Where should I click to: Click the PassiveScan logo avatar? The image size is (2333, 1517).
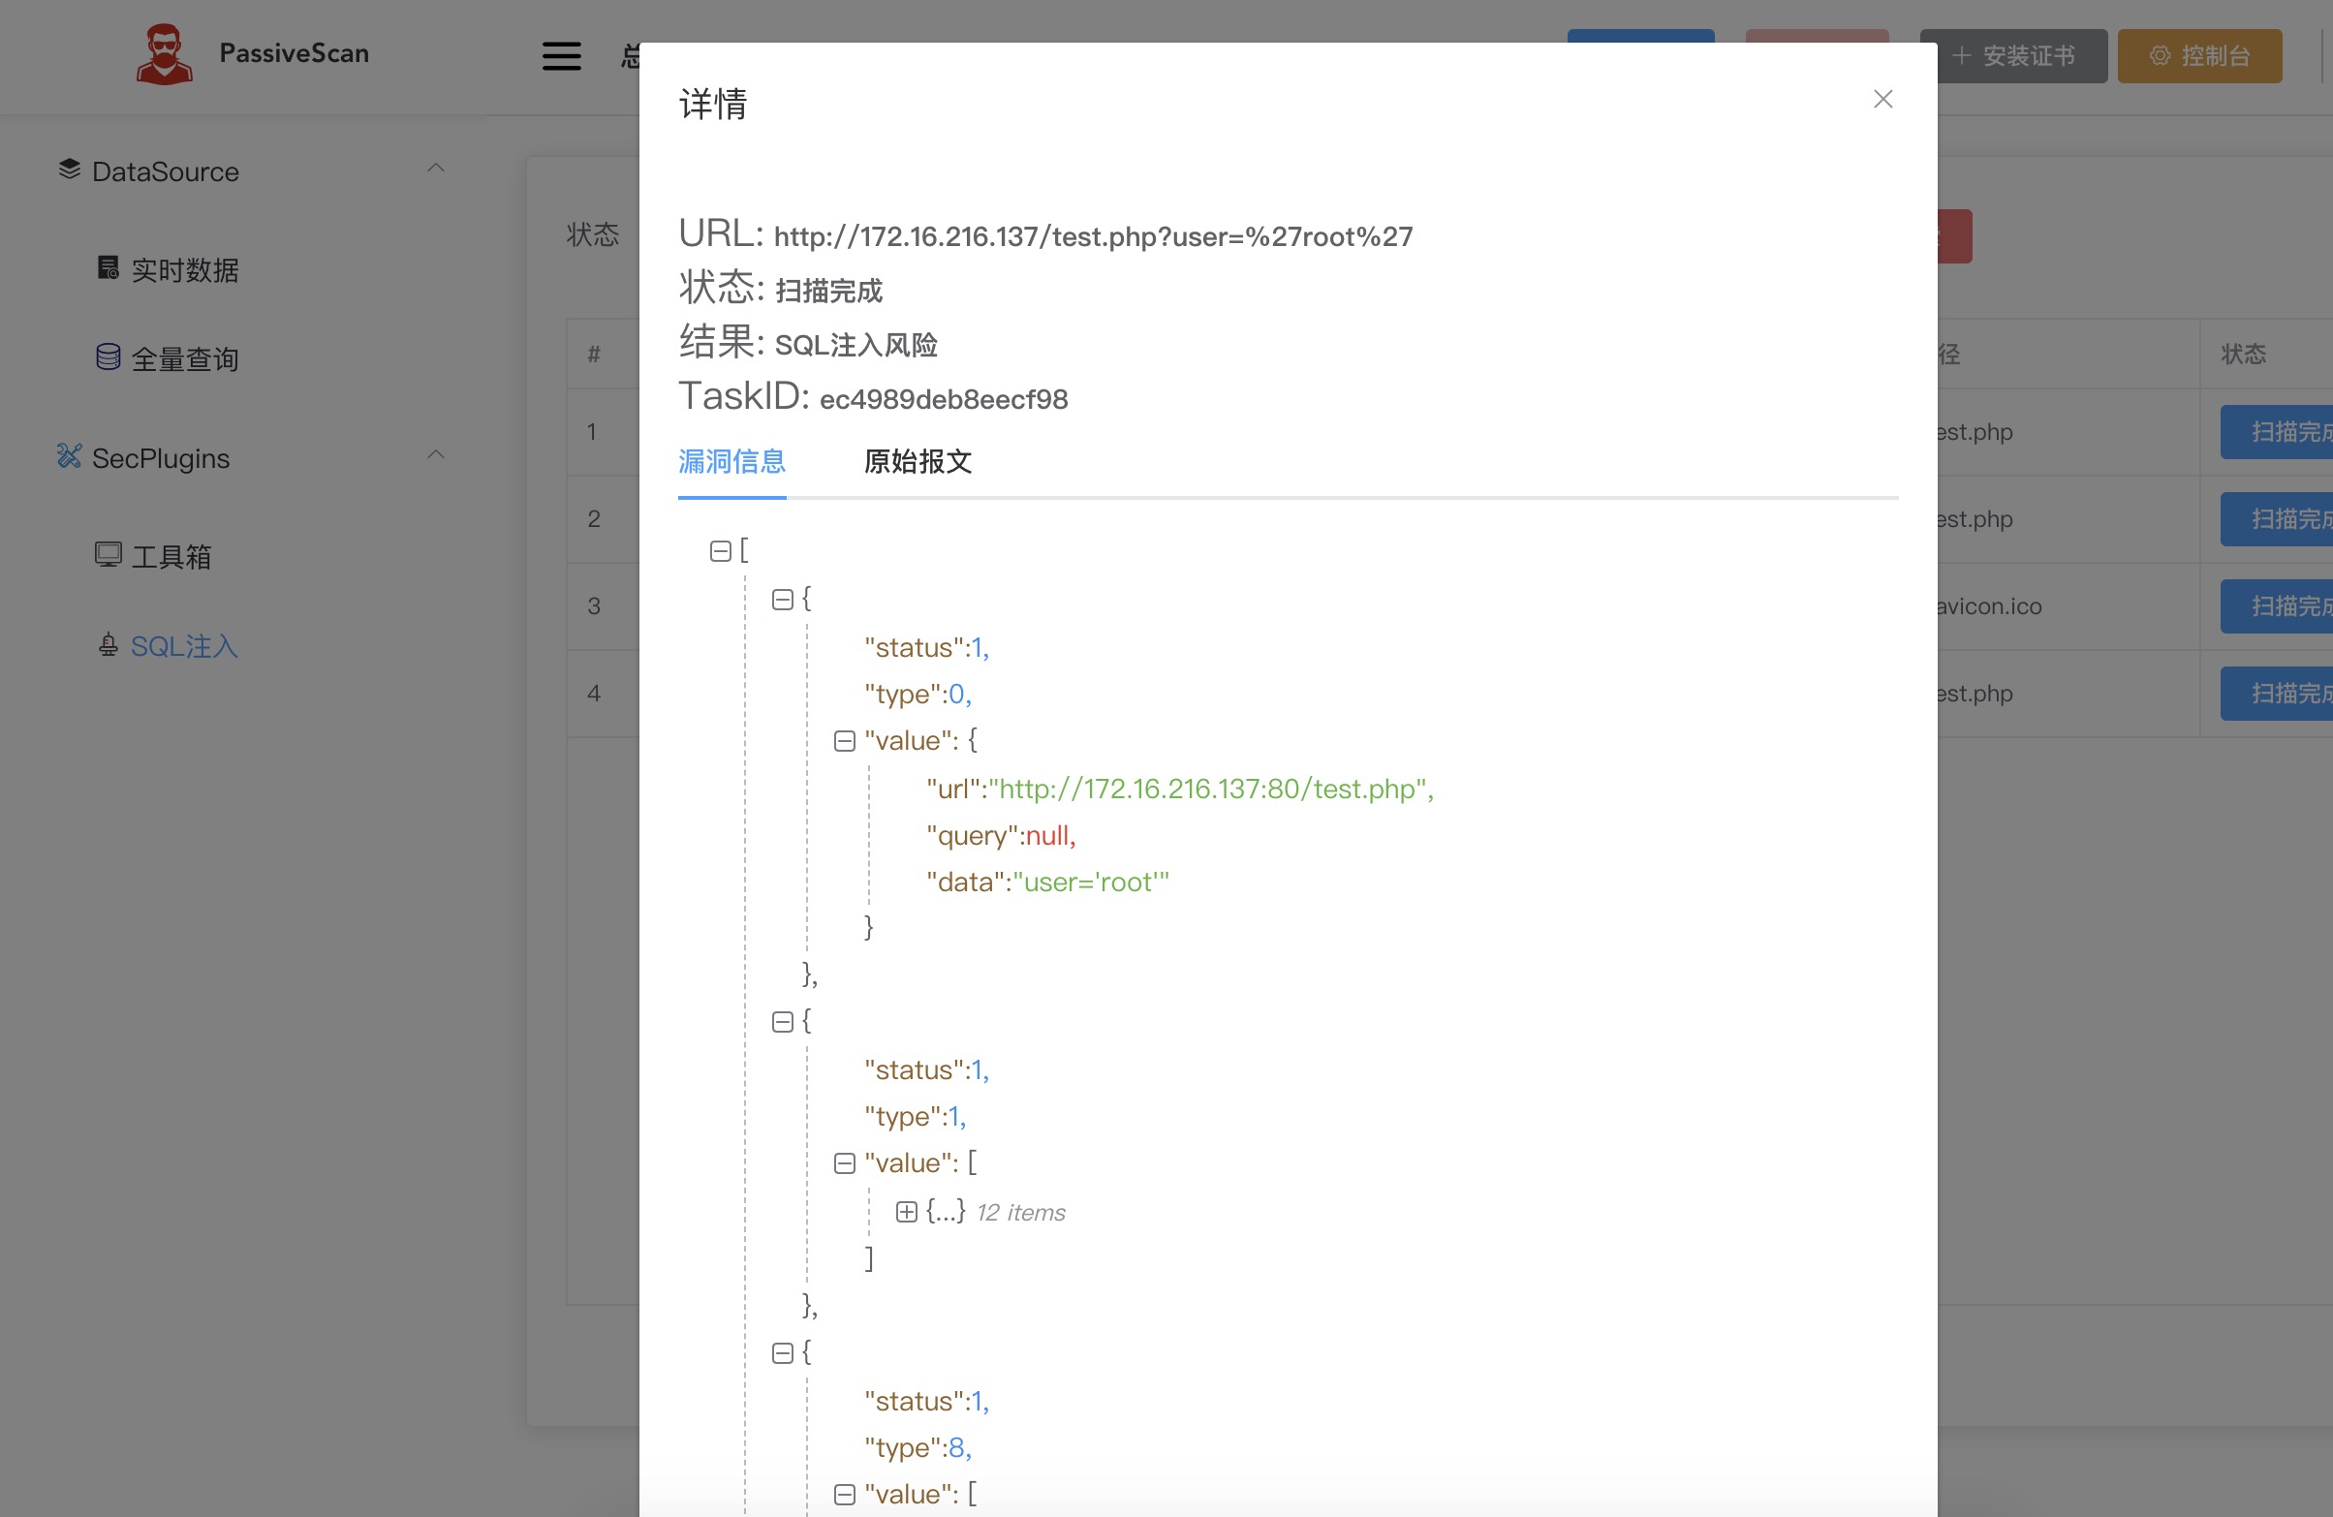coord(164,53)
